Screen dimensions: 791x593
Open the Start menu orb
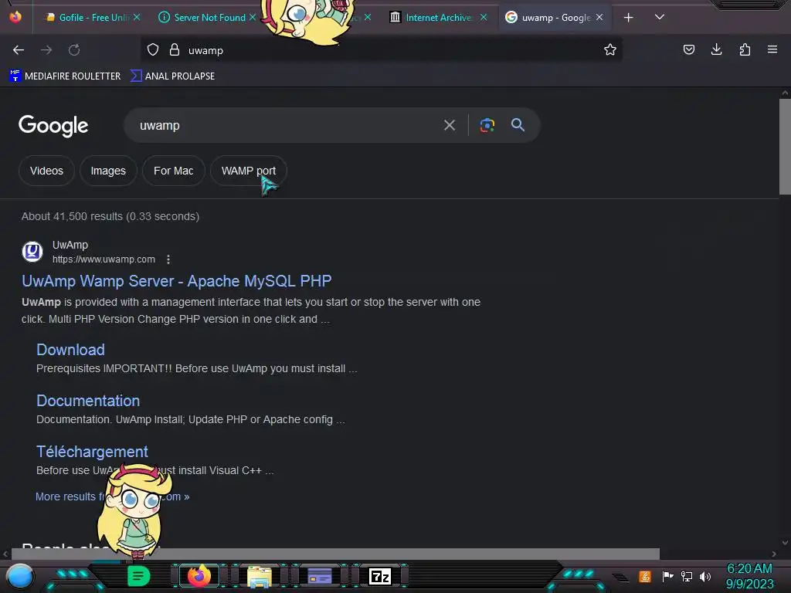[19, 576]
